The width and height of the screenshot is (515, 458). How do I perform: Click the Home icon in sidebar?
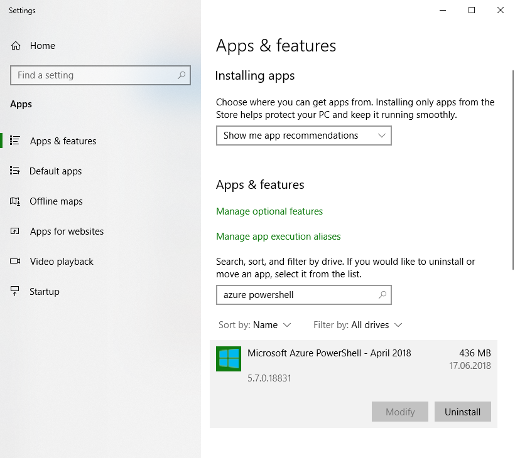(16, 46)
